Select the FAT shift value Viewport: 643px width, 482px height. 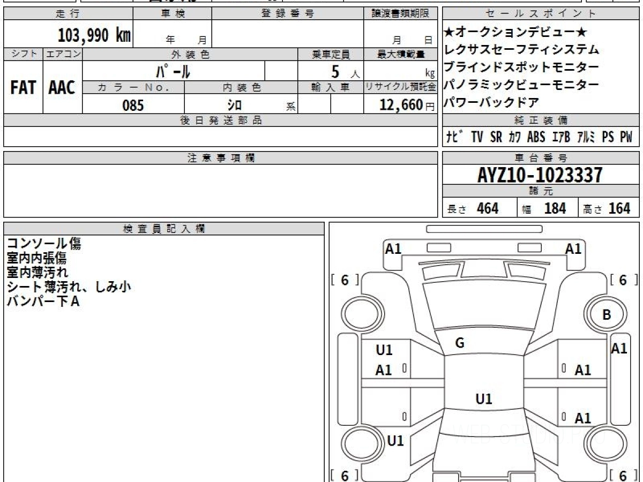23,88
